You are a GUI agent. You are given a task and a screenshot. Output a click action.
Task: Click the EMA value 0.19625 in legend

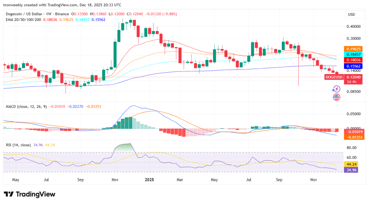[x=66, y=20]
